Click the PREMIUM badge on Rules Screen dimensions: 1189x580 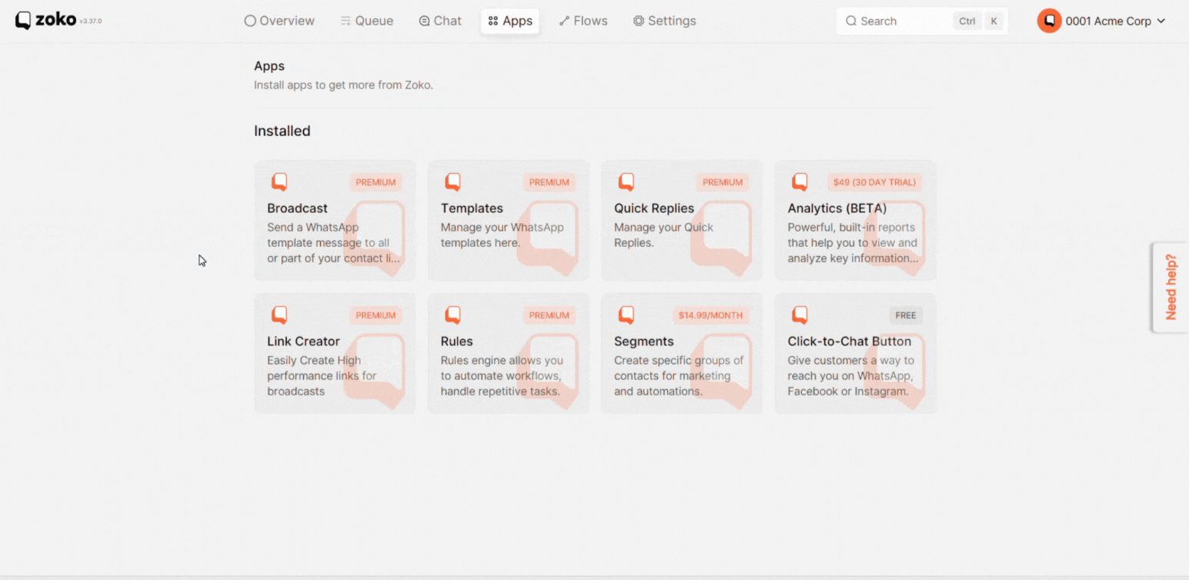coord(549,315)
